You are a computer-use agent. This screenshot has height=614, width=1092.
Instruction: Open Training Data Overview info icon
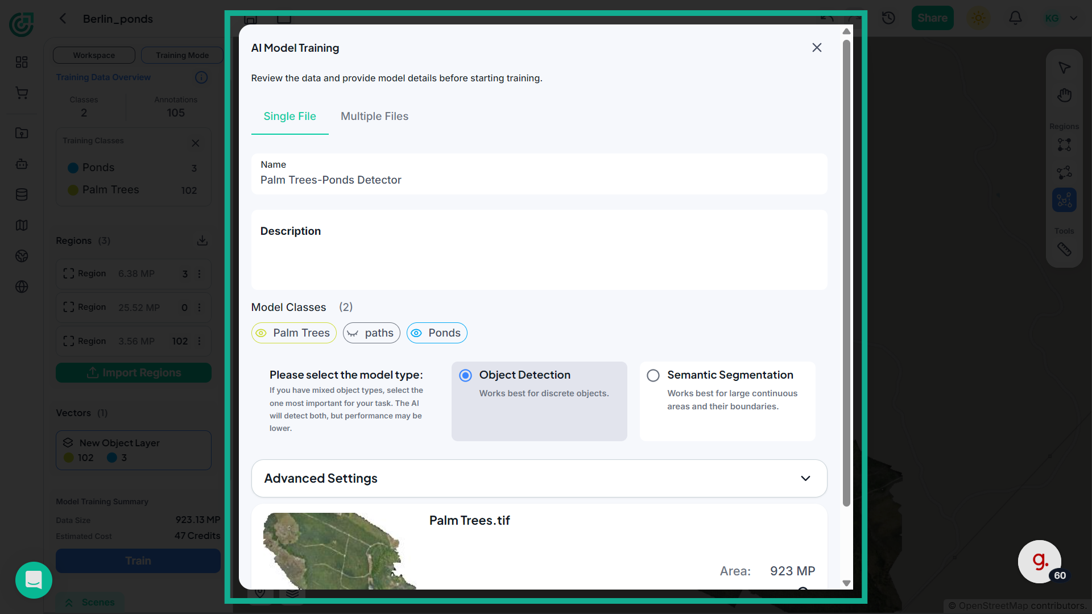coord(201,77)
